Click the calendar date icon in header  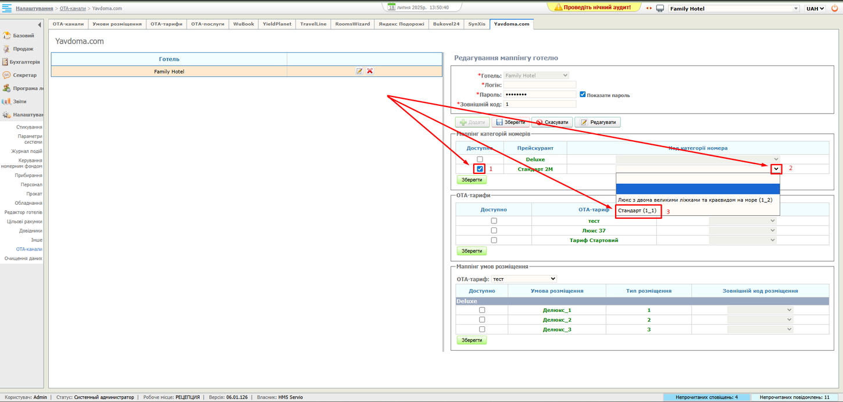(392, 7)
